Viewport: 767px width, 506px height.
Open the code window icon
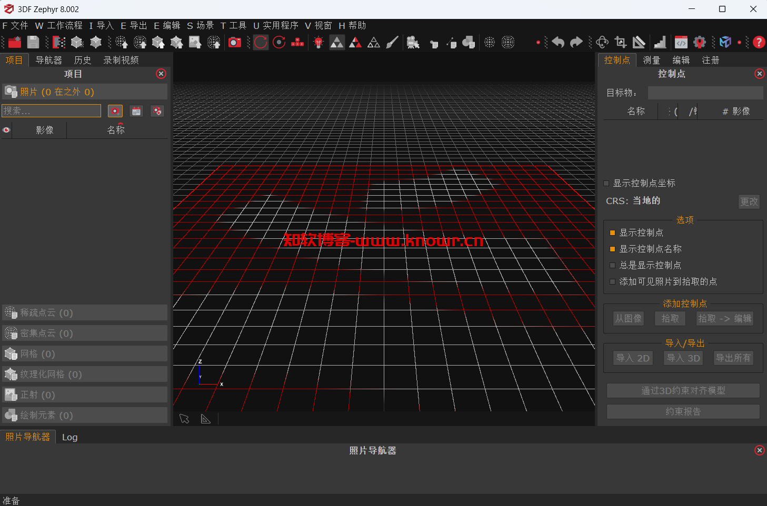tap(681, 43)
